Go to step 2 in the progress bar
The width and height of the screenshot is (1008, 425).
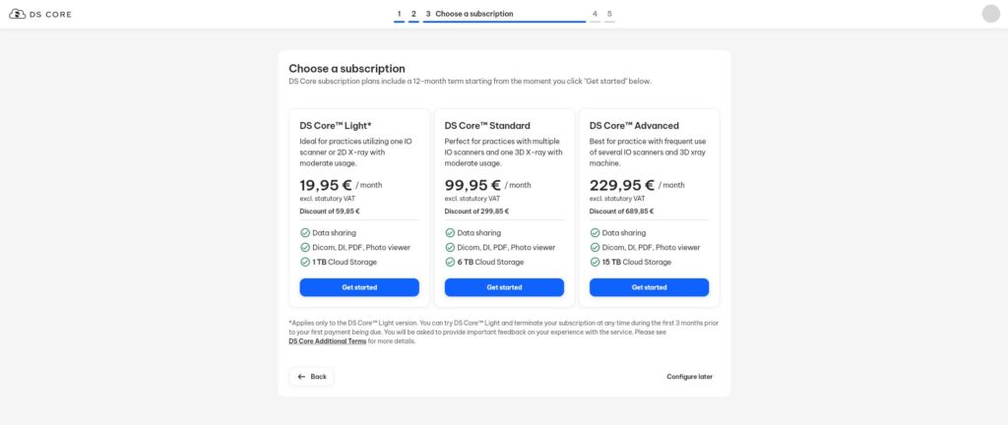click(413, 15)
